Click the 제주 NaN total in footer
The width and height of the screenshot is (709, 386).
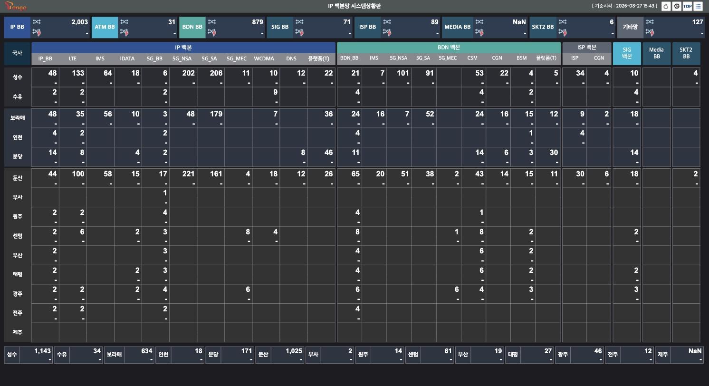coord(695,351)
